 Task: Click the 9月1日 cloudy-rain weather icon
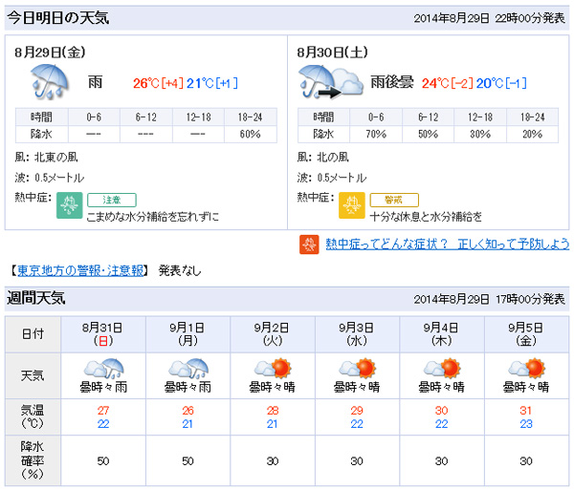point(188,368)
